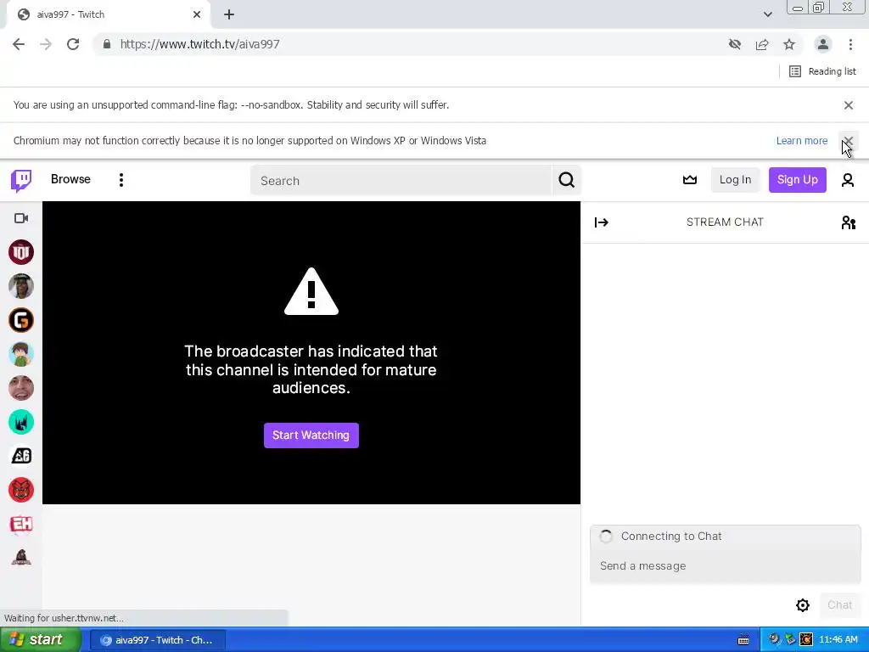The width and height of the screenshot is (869, 652).
Task: Click the Connecting to Chat status text
Action: click(671, 537)
